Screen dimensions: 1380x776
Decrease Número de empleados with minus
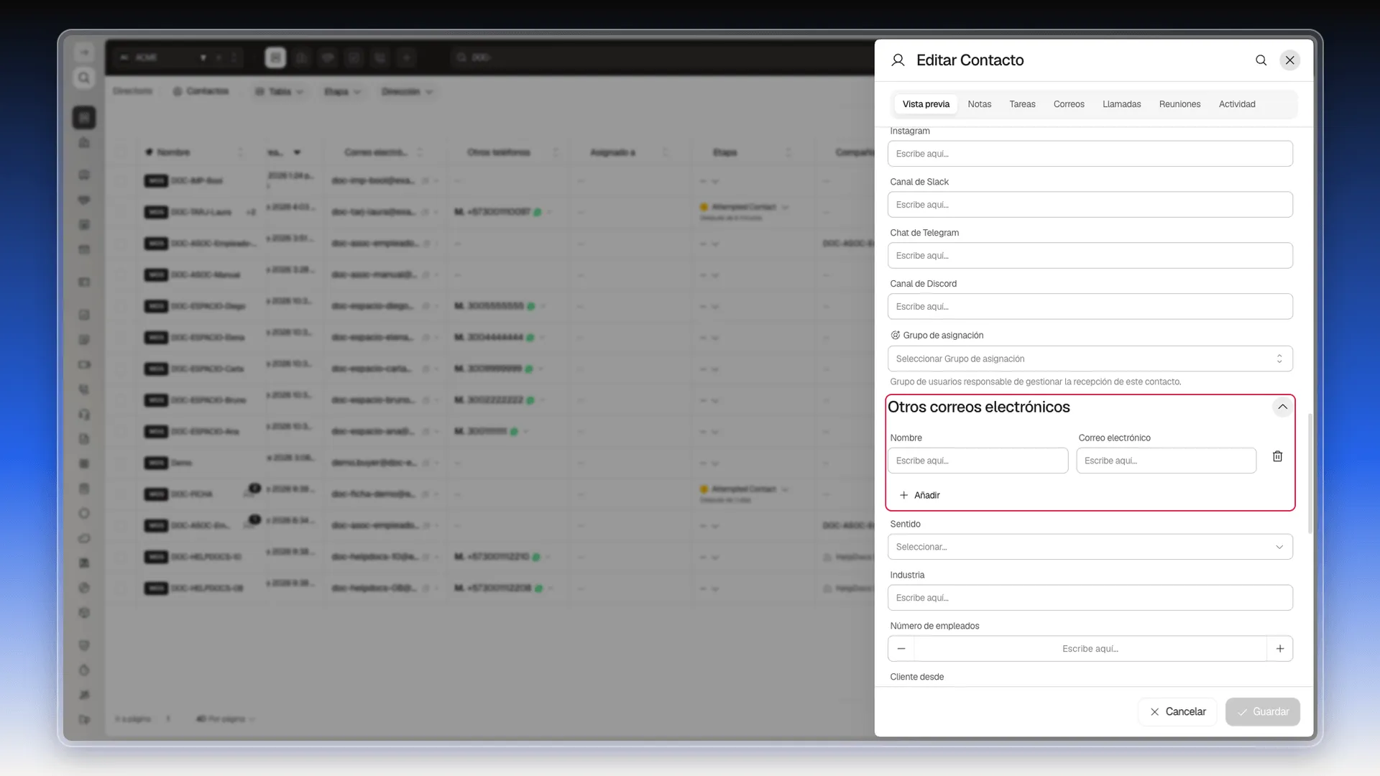[x=901, y=649]
